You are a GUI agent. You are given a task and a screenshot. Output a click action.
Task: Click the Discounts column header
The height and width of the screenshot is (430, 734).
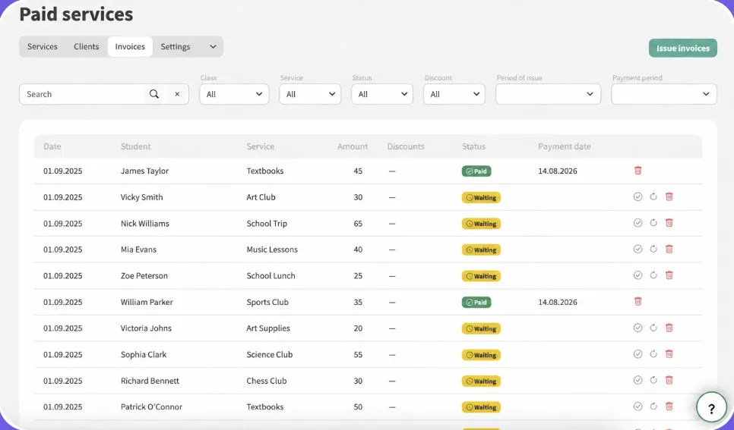(x=406, y=146)
